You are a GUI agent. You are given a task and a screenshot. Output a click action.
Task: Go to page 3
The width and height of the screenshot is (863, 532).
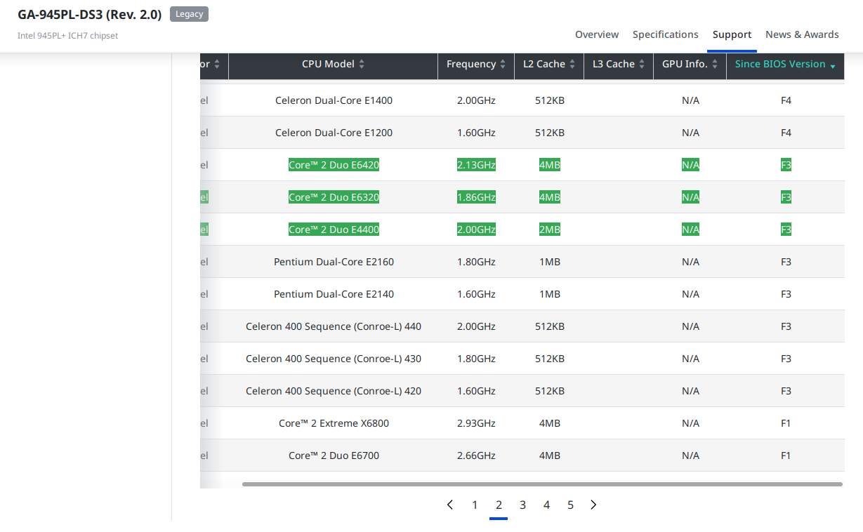(522, 505)
